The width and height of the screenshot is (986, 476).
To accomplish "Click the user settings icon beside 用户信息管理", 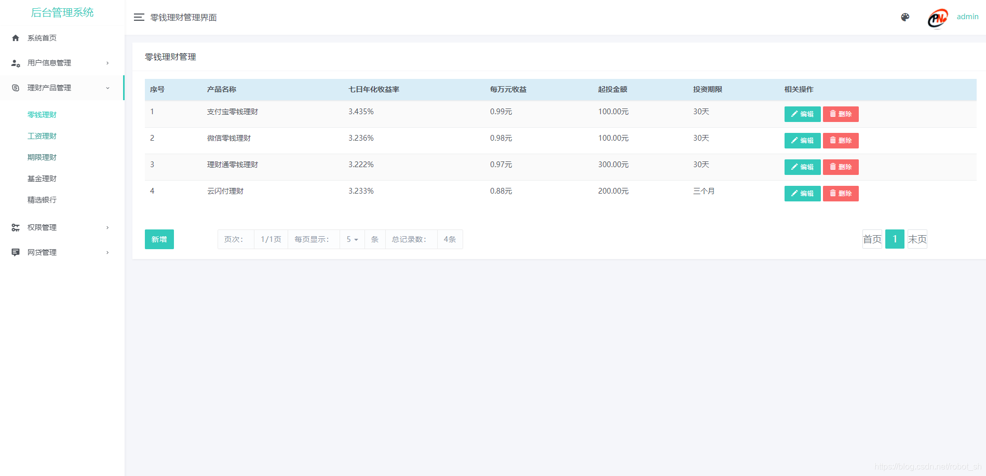I will (x=16, y=63).
